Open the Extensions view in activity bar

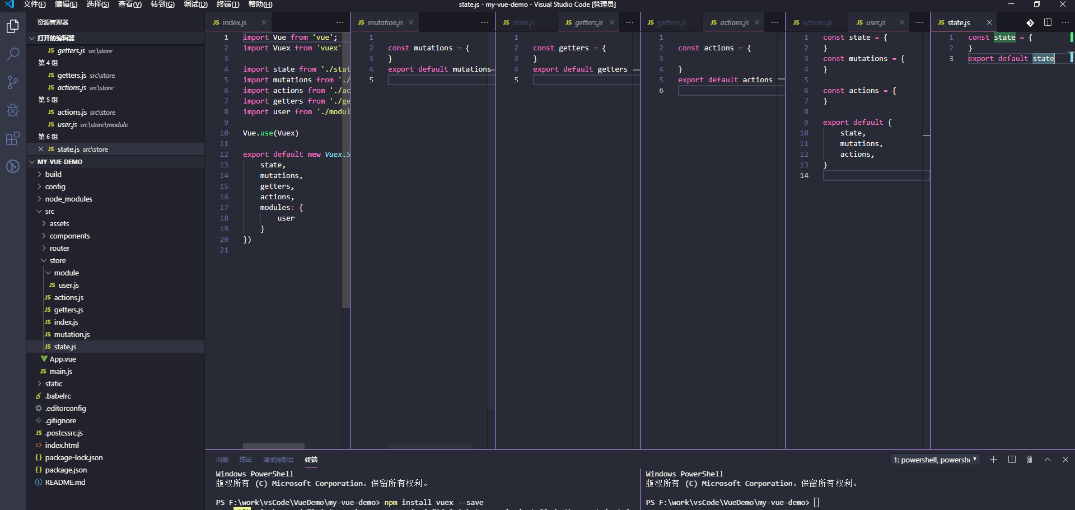click(x=12, y=138)
